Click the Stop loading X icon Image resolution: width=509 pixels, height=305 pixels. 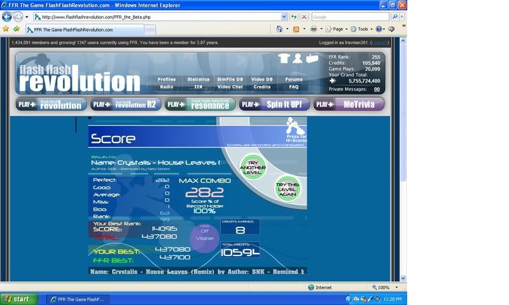(304, 17)
